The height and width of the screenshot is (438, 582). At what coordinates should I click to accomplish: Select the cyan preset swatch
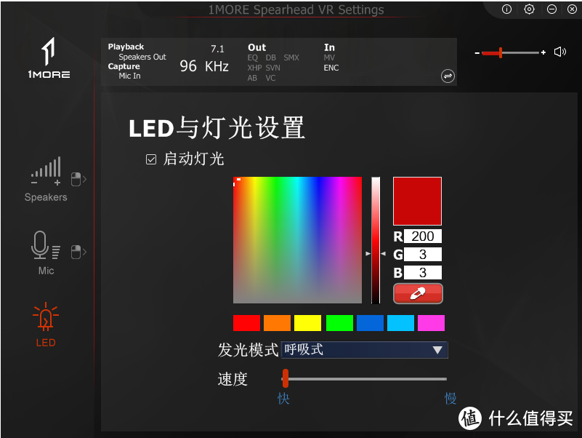coord(400,323)
